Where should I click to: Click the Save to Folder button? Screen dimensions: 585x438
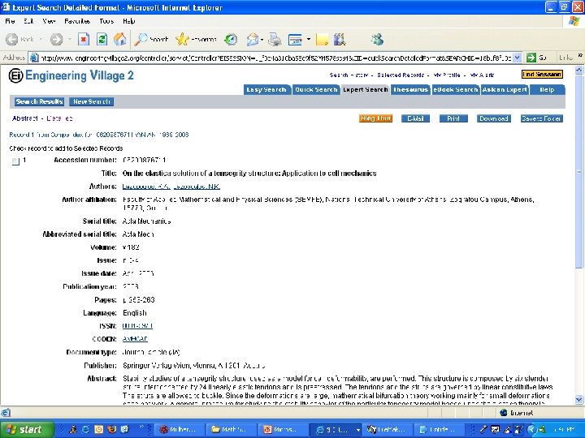(541, 118)
